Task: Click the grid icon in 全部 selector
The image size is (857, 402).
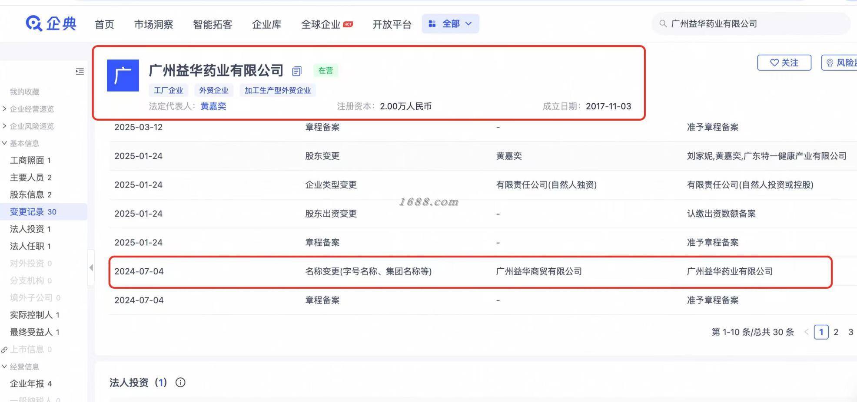Action: point(432,24)
